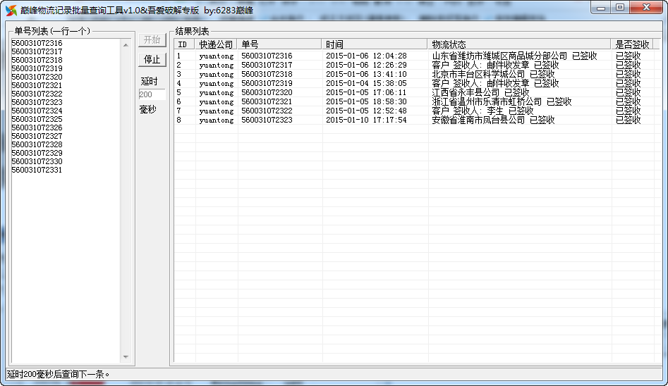Viewport: 668px width, 386px height.
Task: Click the 时间 column header
Action: tap(374, 44)
